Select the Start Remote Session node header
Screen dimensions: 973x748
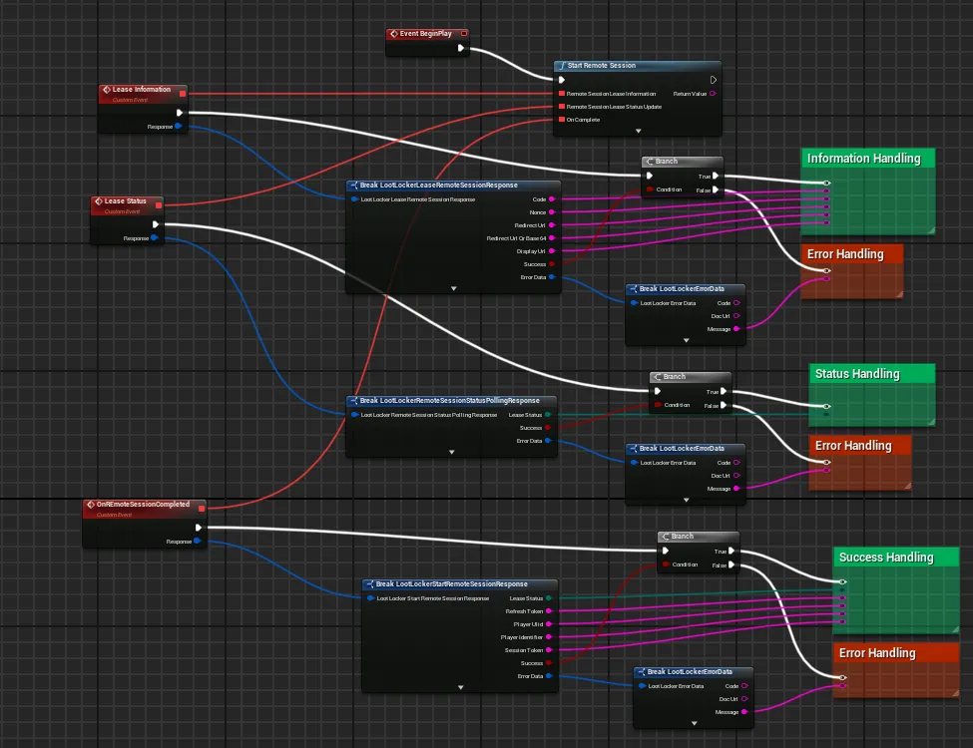point(637,65)
